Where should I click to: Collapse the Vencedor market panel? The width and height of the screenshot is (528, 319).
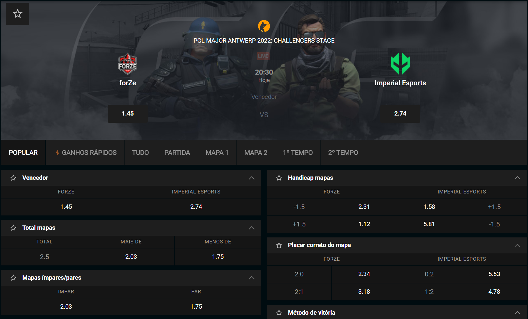click(252, 178)
